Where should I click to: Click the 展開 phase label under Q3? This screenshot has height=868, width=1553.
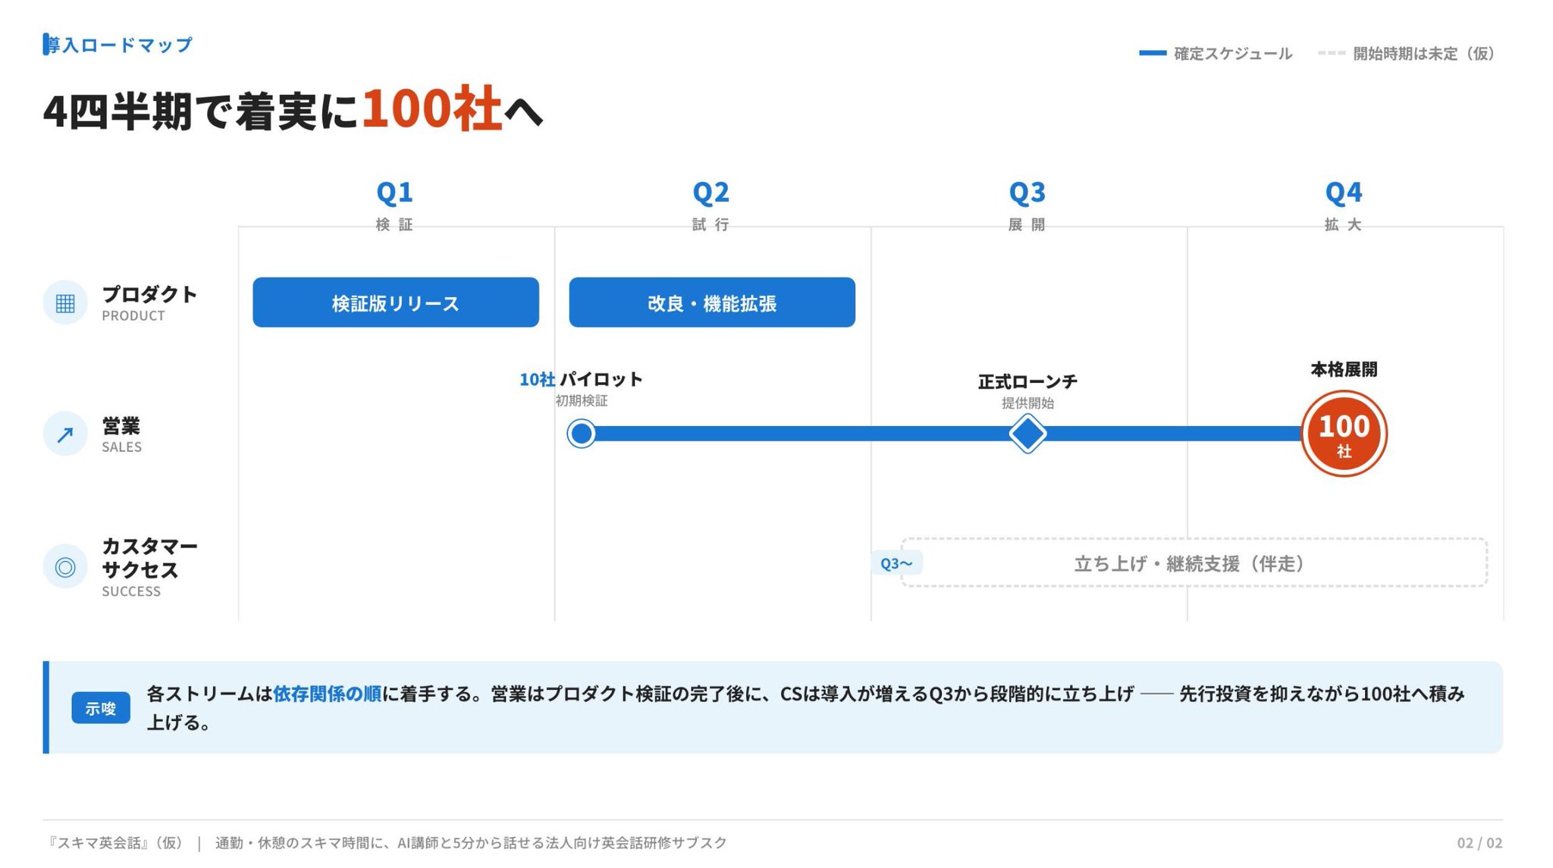(1027, 224)
